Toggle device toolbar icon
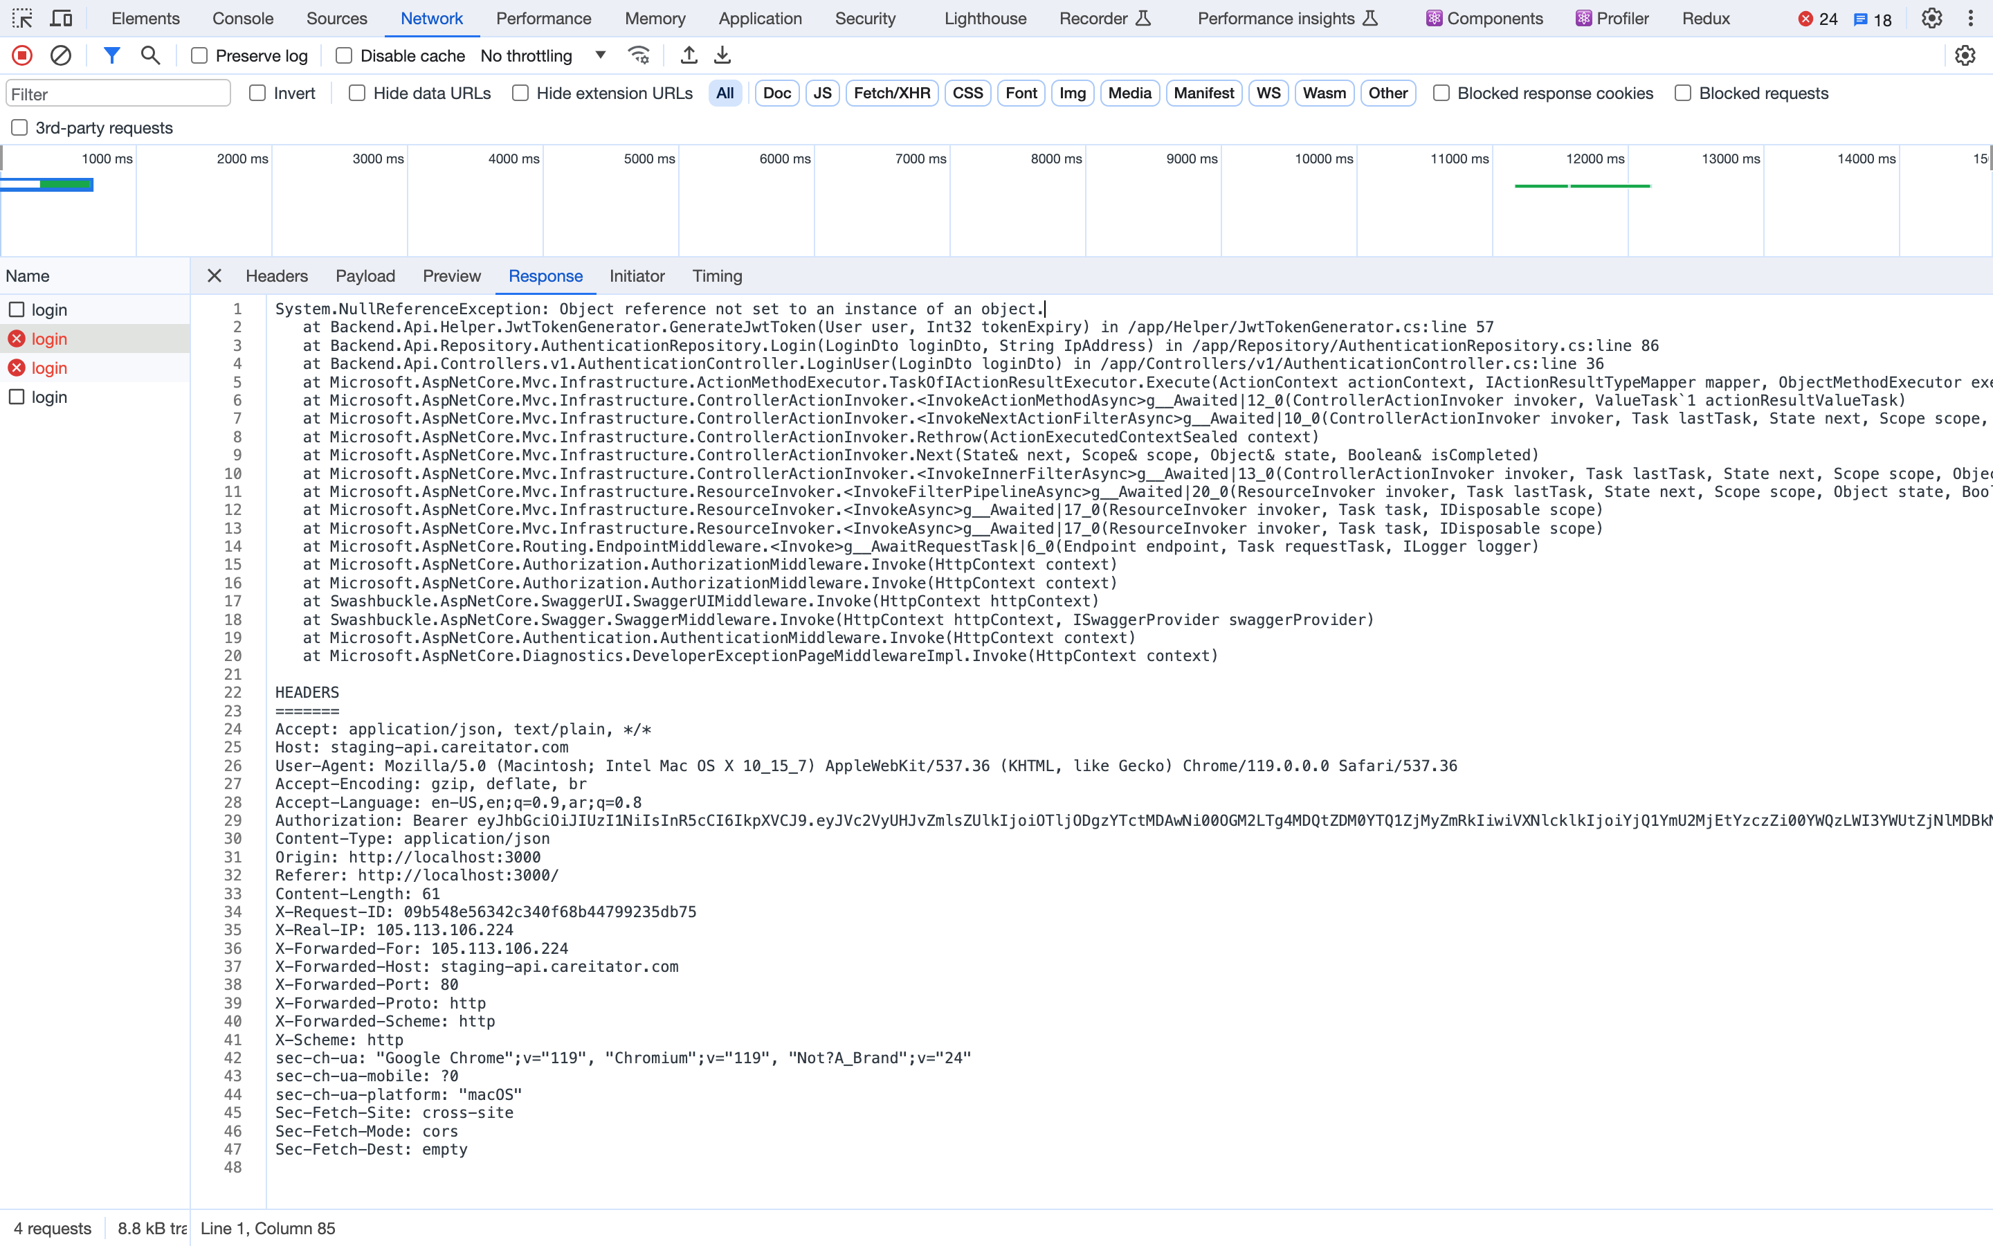1993x1246 pixels. [x=61, y=18]
